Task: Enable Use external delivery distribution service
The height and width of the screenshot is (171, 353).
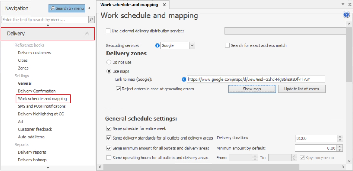Action: (108, 31)
